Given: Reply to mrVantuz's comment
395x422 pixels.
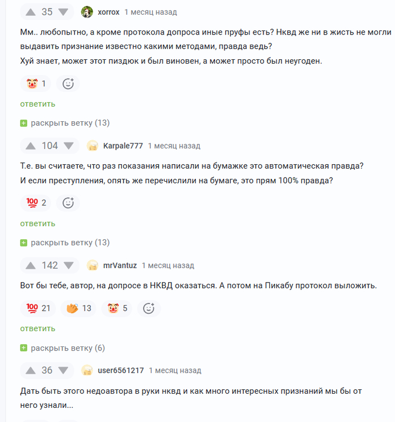Looking at the screenshot, I should pos(38,328).
